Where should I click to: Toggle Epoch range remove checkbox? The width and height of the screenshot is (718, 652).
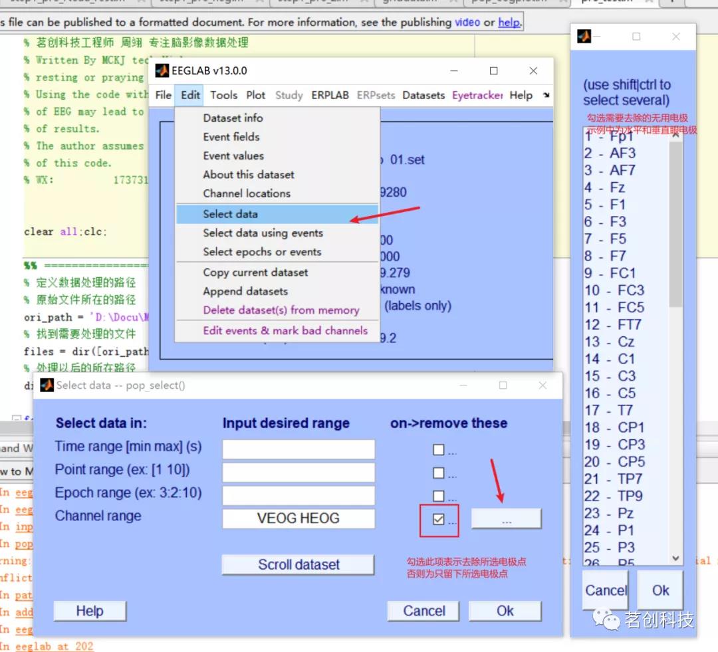[438, 496]
